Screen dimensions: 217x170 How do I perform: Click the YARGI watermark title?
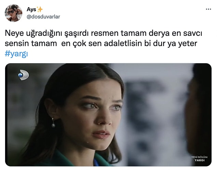pos(200,160)
